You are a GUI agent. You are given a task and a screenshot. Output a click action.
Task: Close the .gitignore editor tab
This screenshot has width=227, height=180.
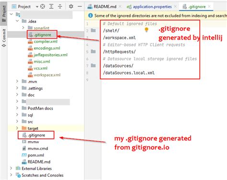click(x=209, y=6)
